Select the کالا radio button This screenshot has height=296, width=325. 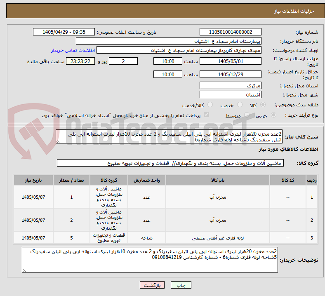[x=263, y=105]
